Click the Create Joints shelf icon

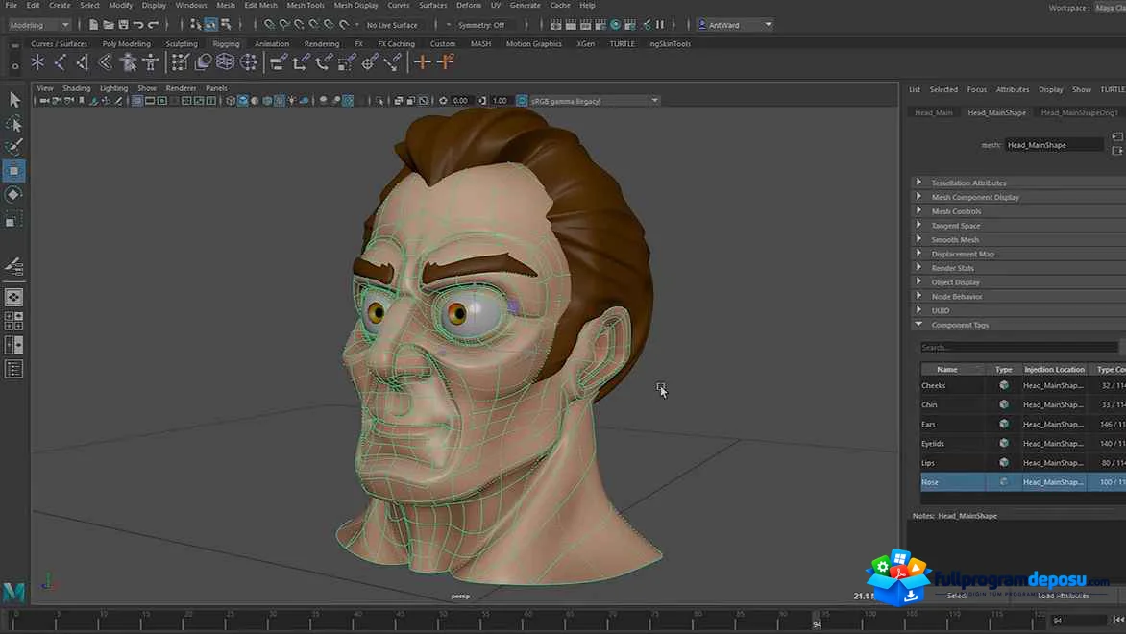(61, 62)
